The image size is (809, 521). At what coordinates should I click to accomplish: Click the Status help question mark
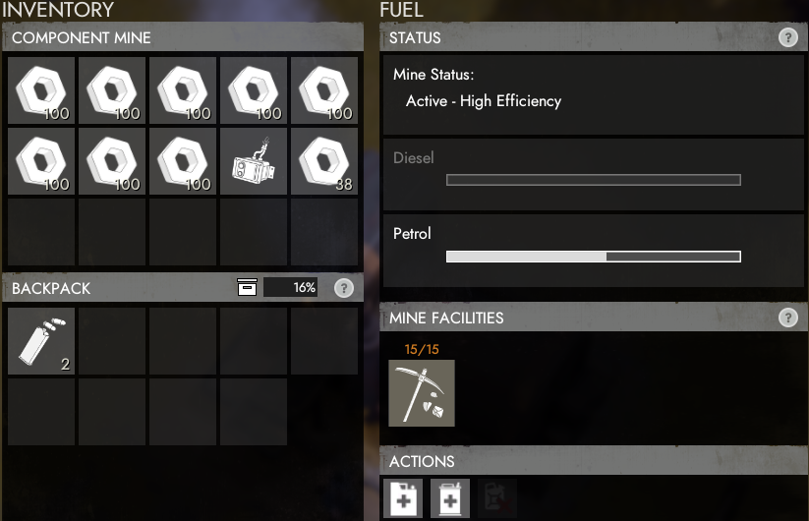(x=787, y=37)
